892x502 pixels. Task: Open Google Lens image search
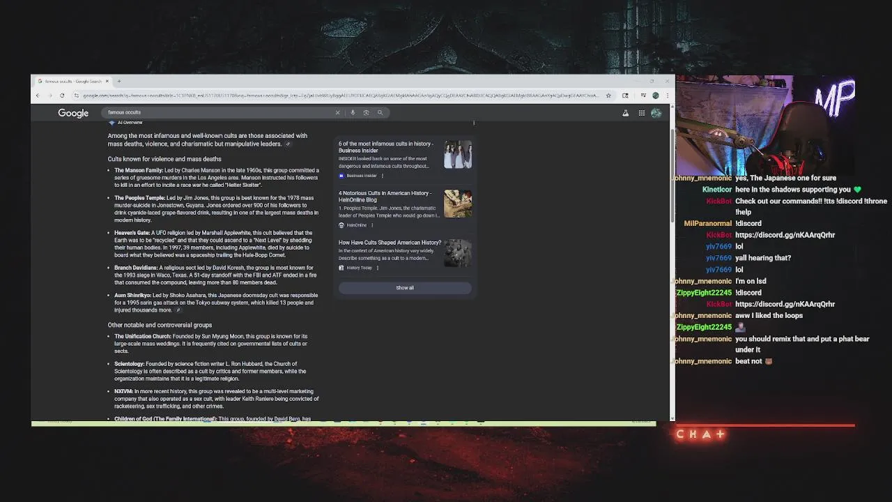pos(366,112)
